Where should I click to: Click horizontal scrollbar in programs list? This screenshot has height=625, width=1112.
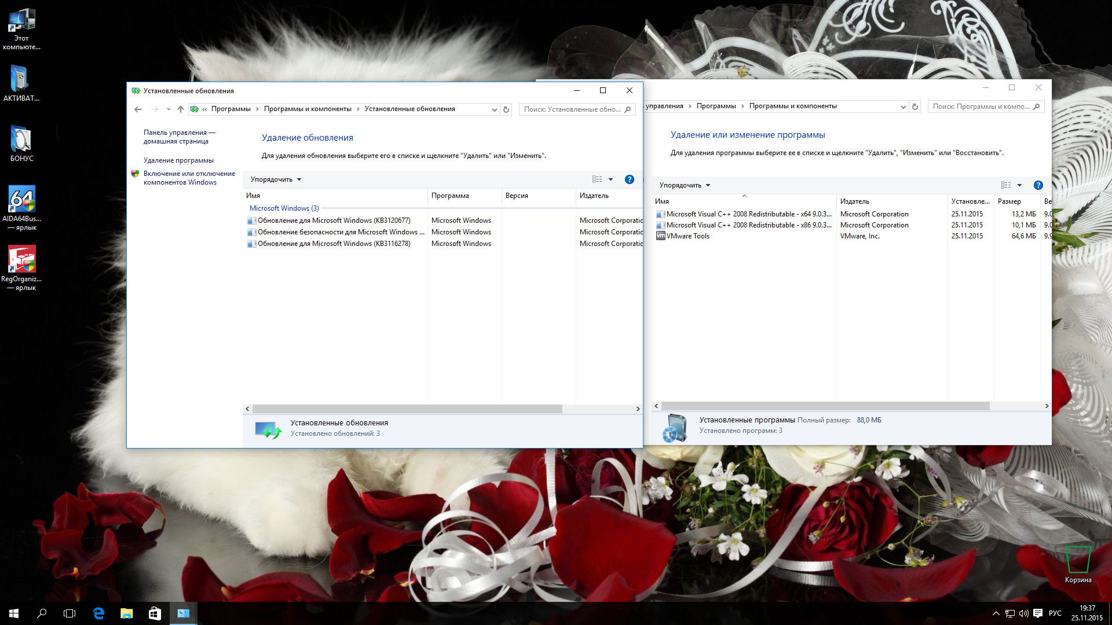point(825,406)
